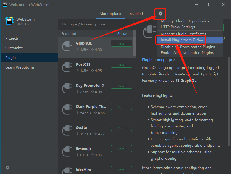Switch to the Installed tab
The image size is (231, 174).
[x=136, y=14]
